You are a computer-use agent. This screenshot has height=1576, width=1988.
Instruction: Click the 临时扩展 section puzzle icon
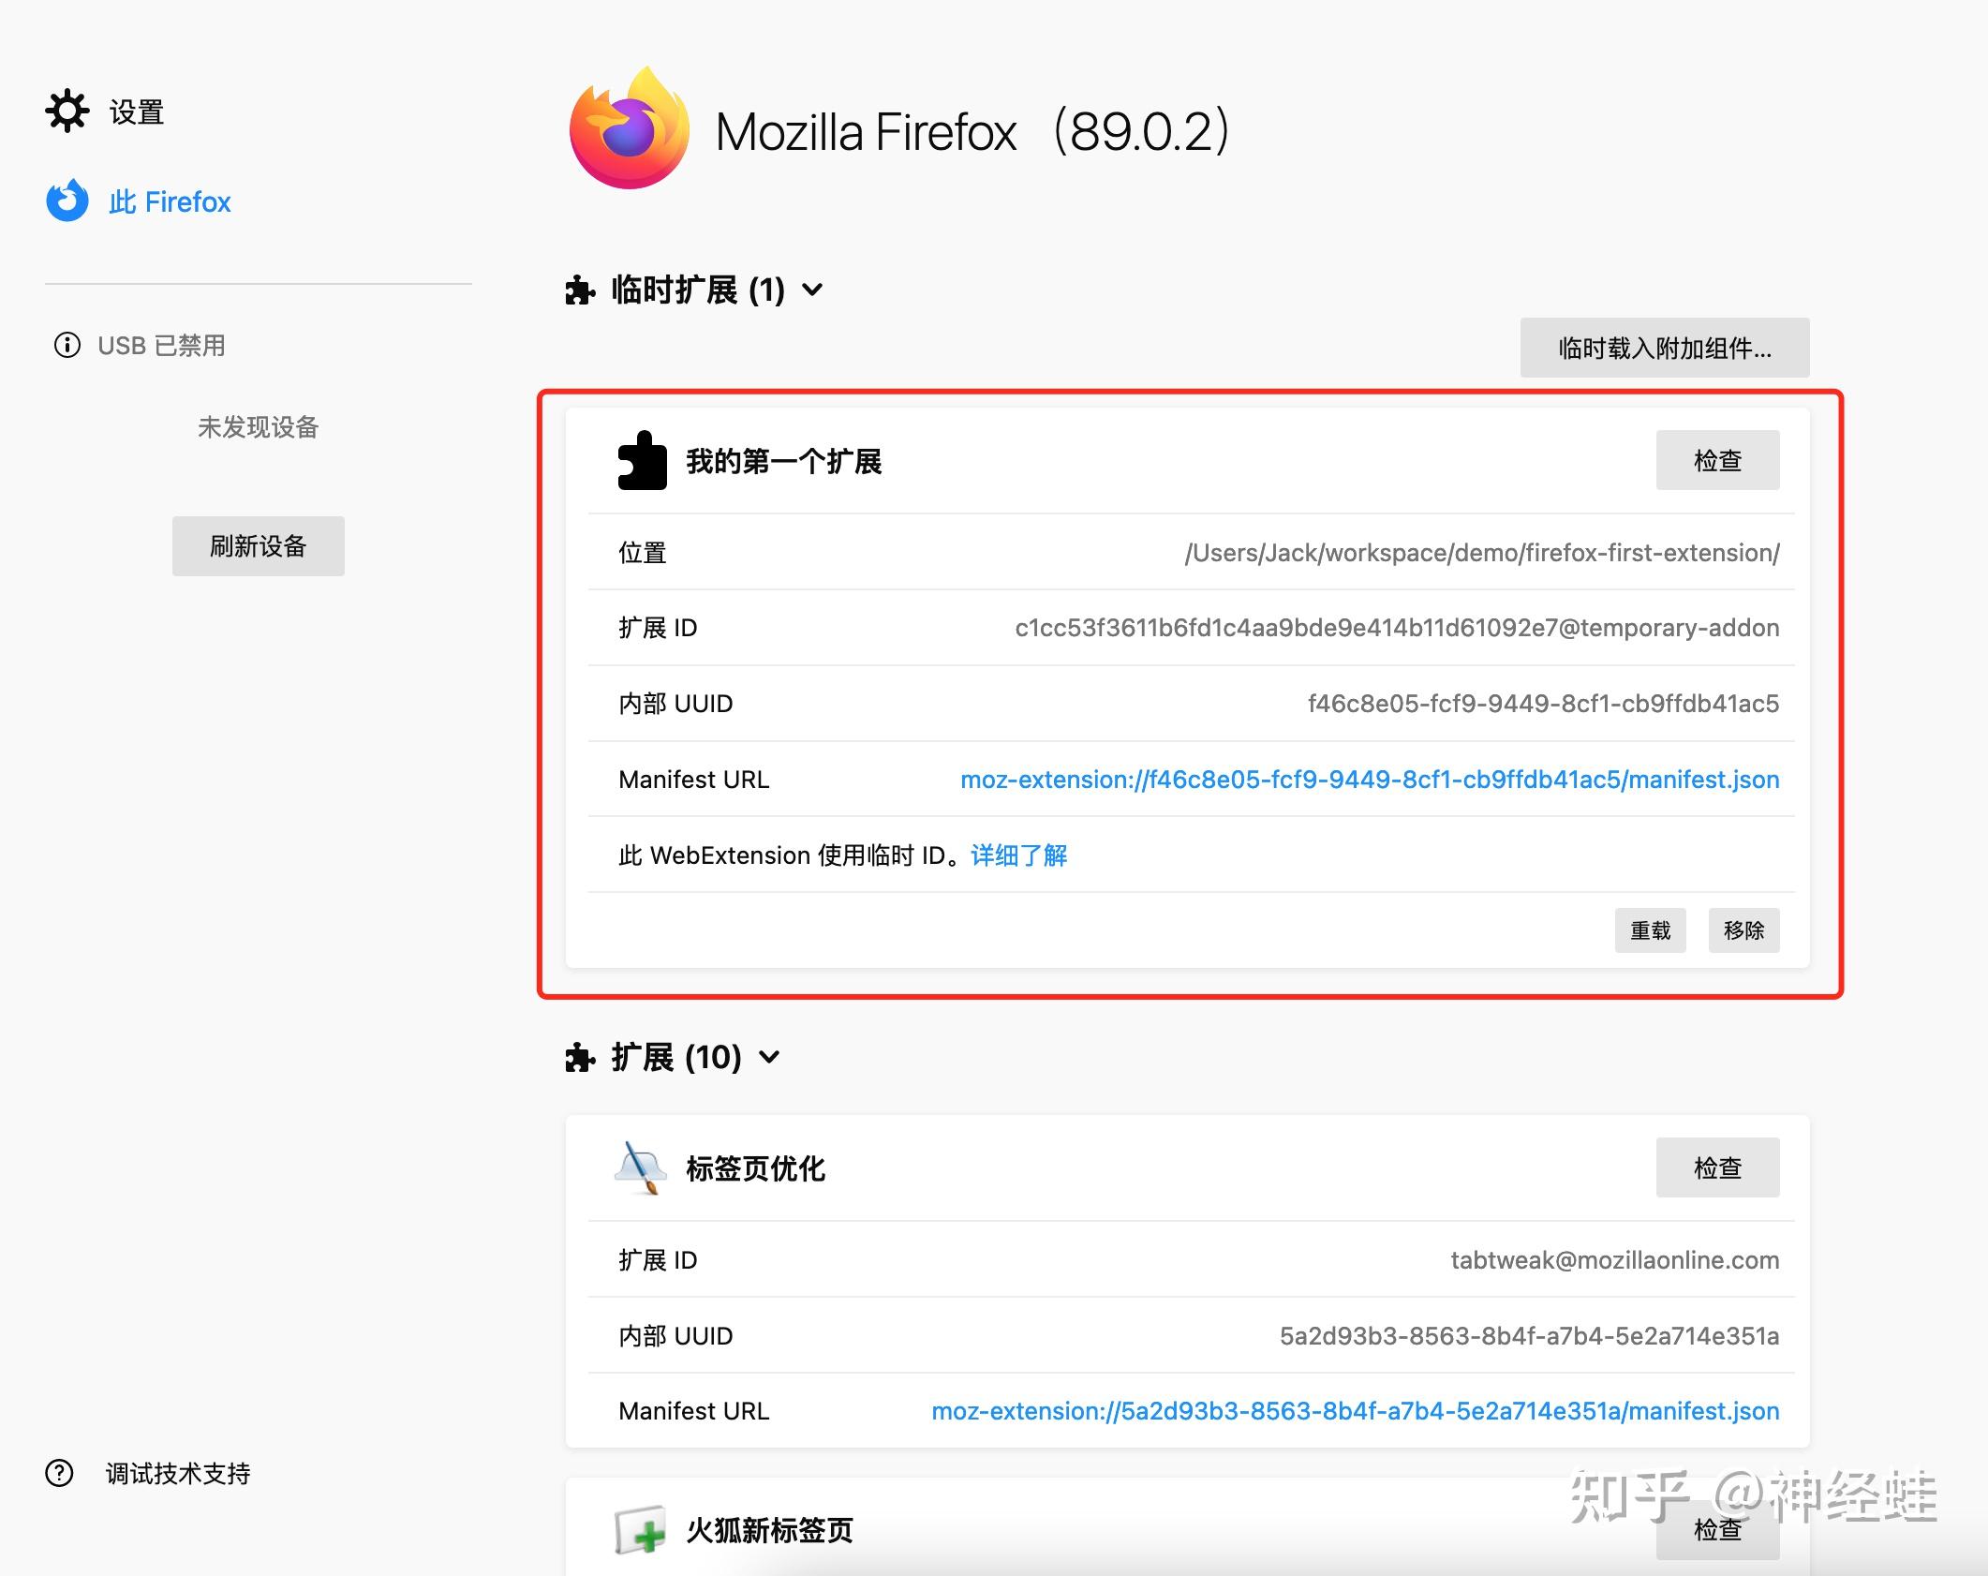tap(580, 290)
